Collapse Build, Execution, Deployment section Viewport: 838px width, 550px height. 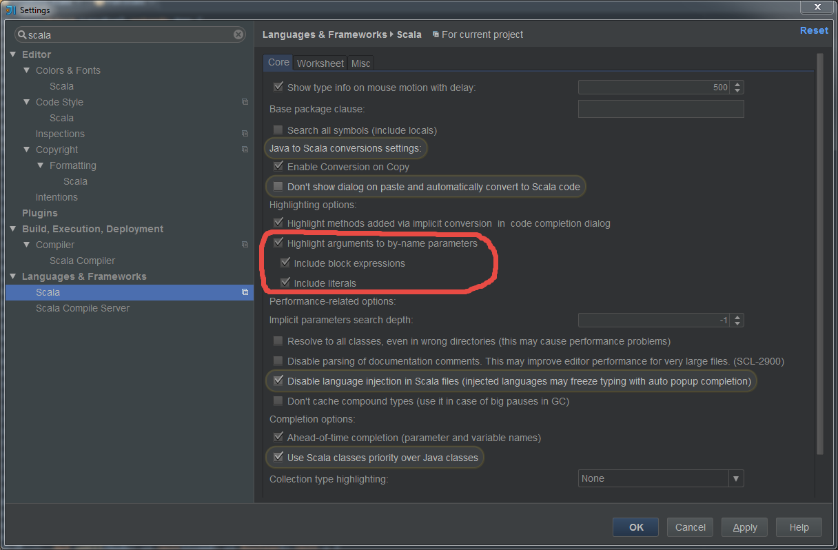click(13, 229)
